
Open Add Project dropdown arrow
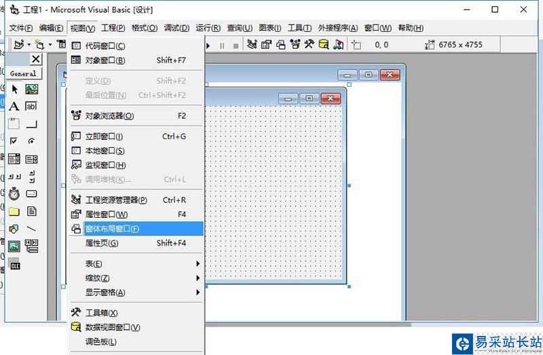point(29,45)
